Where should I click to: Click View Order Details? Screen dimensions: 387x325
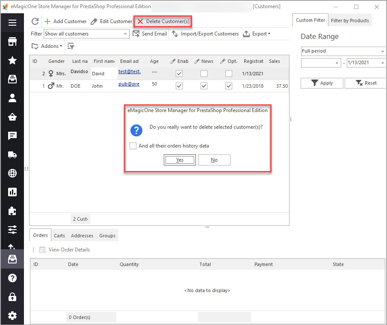point(65,250)
